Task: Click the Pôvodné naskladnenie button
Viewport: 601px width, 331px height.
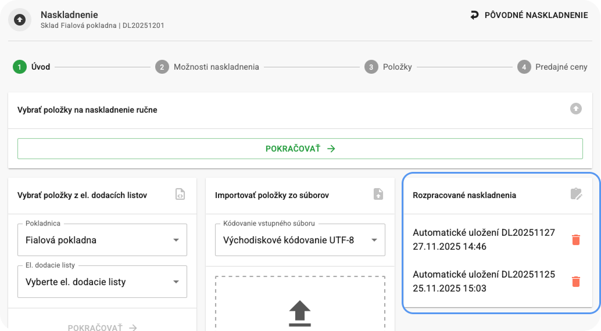Action: click(529, 16)
